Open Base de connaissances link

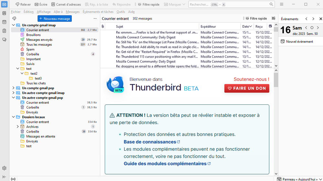click(x=152, y=142)
